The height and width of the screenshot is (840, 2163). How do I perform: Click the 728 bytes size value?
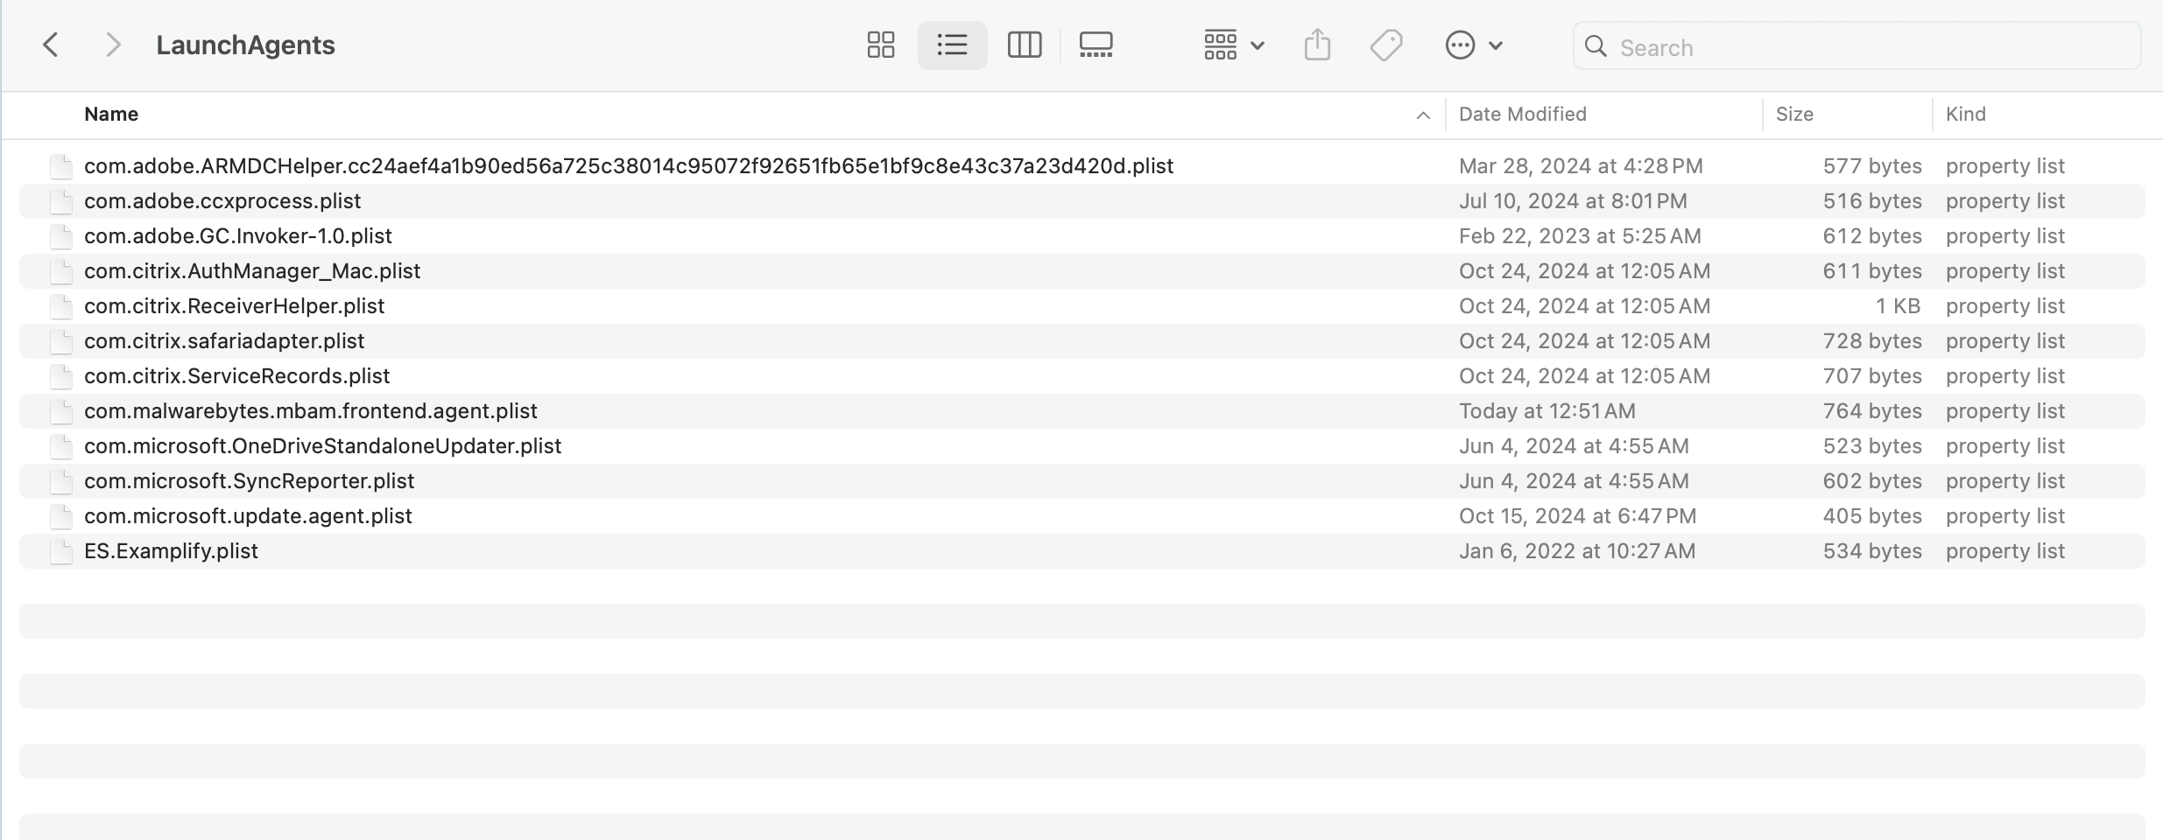pyautogui.click(x=1872, y=341)
